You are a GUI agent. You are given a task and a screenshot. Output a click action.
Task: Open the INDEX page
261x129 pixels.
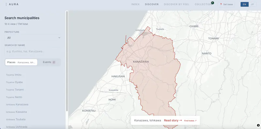coord(135,4)
